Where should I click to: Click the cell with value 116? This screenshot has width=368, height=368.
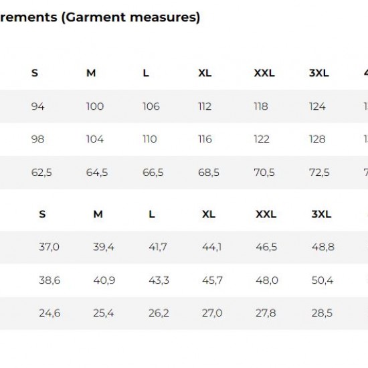coord(205,139)
